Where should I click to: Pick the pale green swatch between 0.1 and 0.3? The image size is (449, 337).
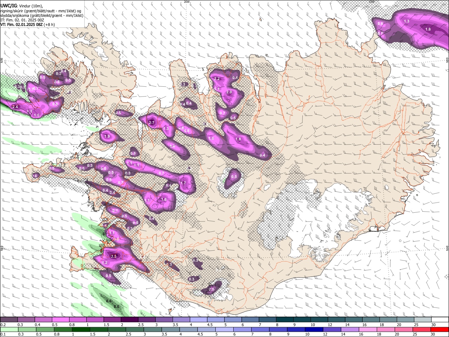(9, 329)
